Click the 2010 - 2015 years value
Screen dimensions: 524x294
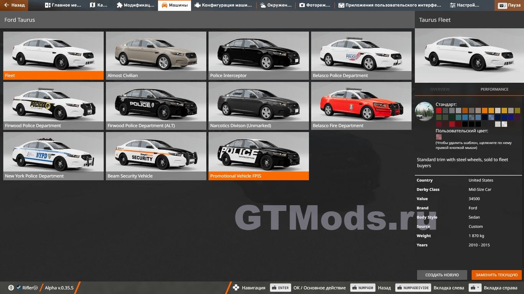(479, 245)
